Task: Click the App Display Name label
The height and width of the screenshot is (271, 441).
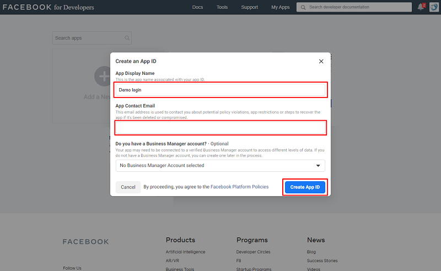Action: tap(135, 73)
